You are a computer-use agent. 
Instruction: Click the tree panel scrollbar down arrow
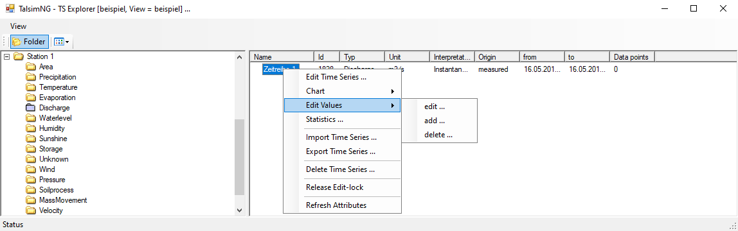pyautogui.click(x=240, y=210)
